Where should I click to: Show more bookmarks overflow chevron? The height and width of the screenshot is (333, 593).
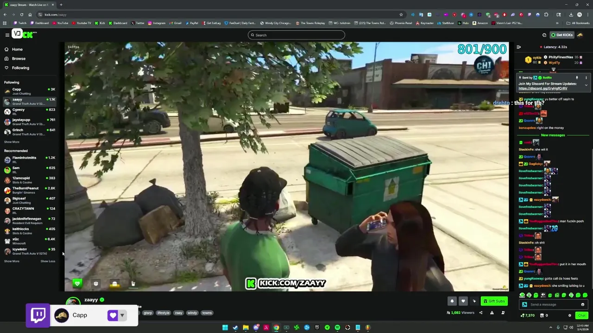click(x=557, y=23)
